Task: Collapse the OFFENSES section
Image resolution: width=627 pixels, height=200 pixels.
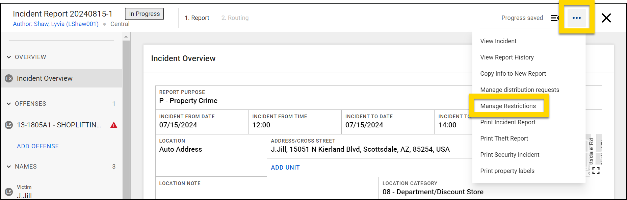Action: pyautogui.click(x=9, y=104)
